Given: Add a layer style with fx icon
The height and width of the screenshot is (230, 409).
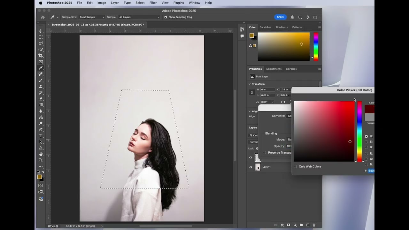Looking at the screenshot, I should (x=282, y=225).
